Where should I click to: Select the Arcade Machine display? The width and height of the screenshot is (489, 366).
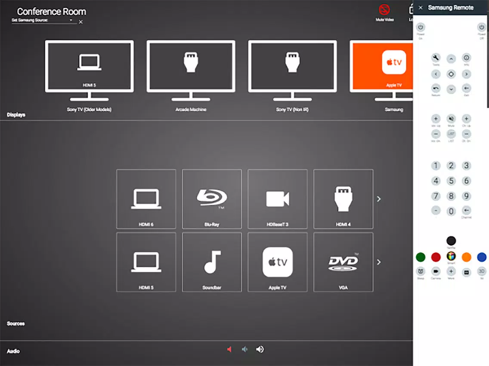point(191,71)
